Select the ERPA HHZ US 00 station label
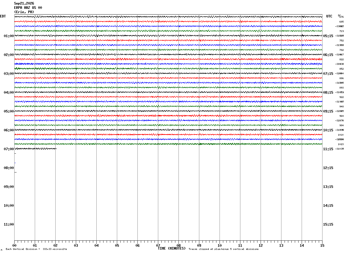The image size is (345, 253). [x=28, y=8]
